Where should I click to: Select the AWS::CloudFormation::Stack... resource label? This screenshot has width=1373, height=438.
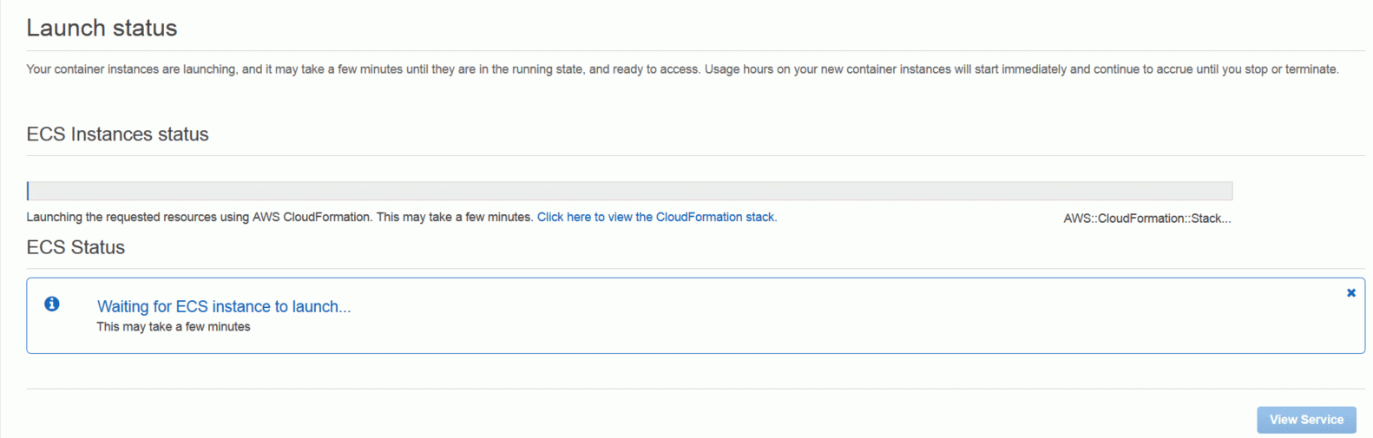(1147, 219)
